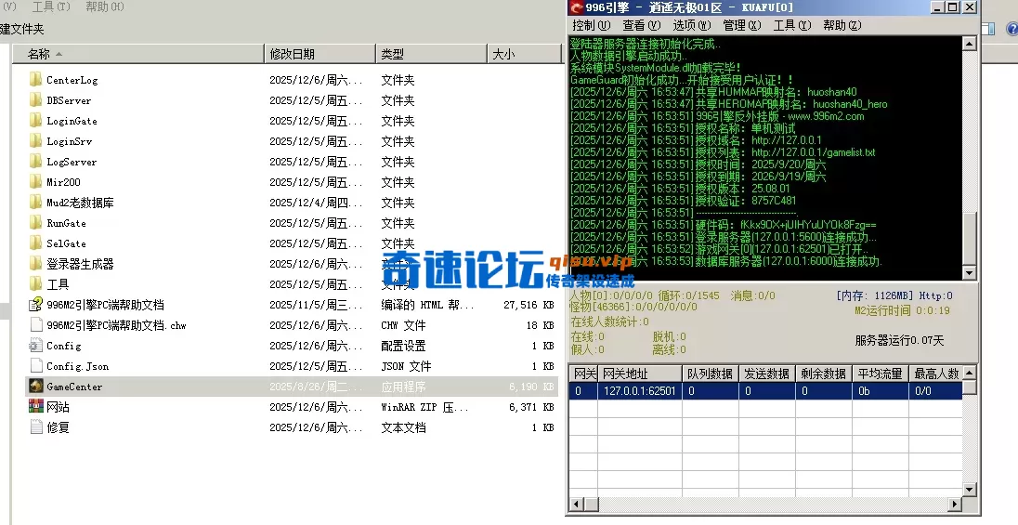Click the Config settings file gear icon
Viewport: 1018px width, 525px height.
[35, 345]
